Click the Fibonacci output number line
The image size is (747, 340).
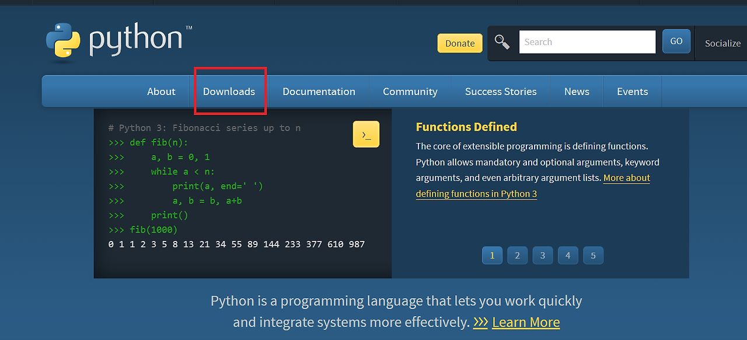click(236, 244)
